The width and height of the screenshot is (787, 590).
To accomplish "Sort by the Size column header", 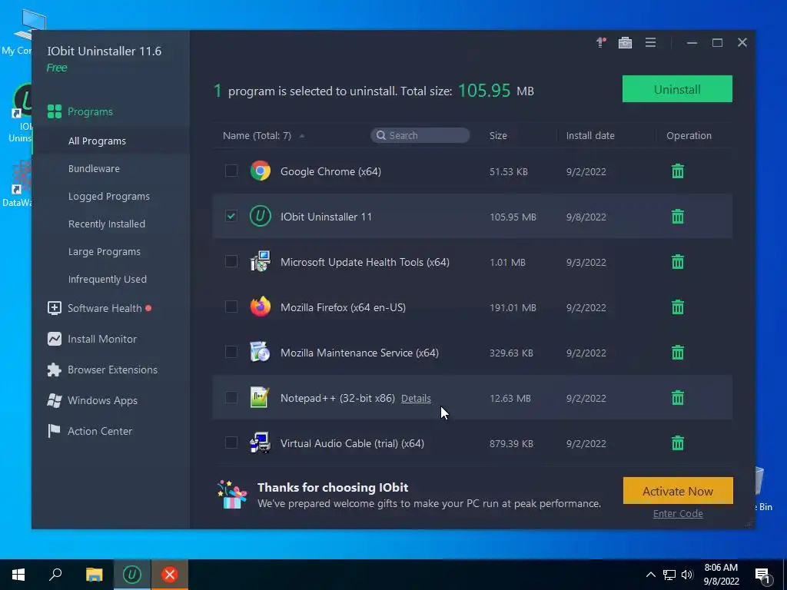I will click(498, 135).
